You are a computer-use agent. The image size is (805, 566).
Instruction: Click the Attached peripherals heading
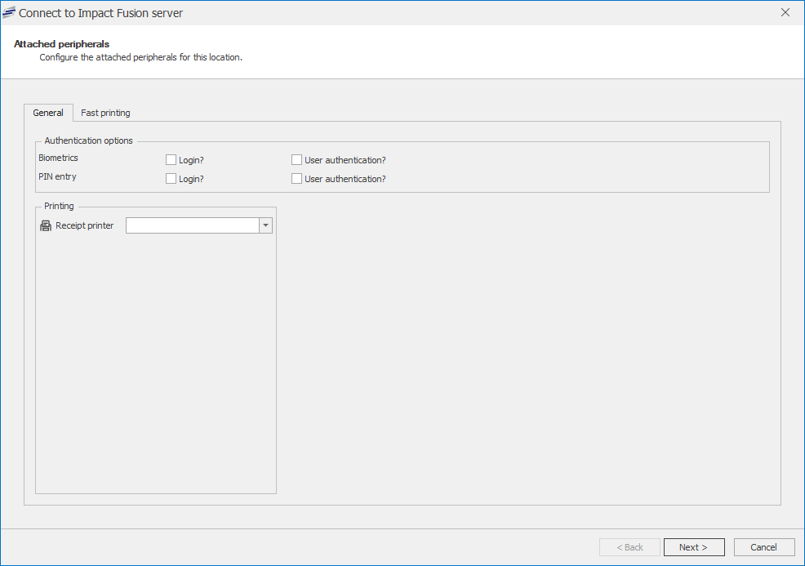pyautogui.click(x=61, y=43)
